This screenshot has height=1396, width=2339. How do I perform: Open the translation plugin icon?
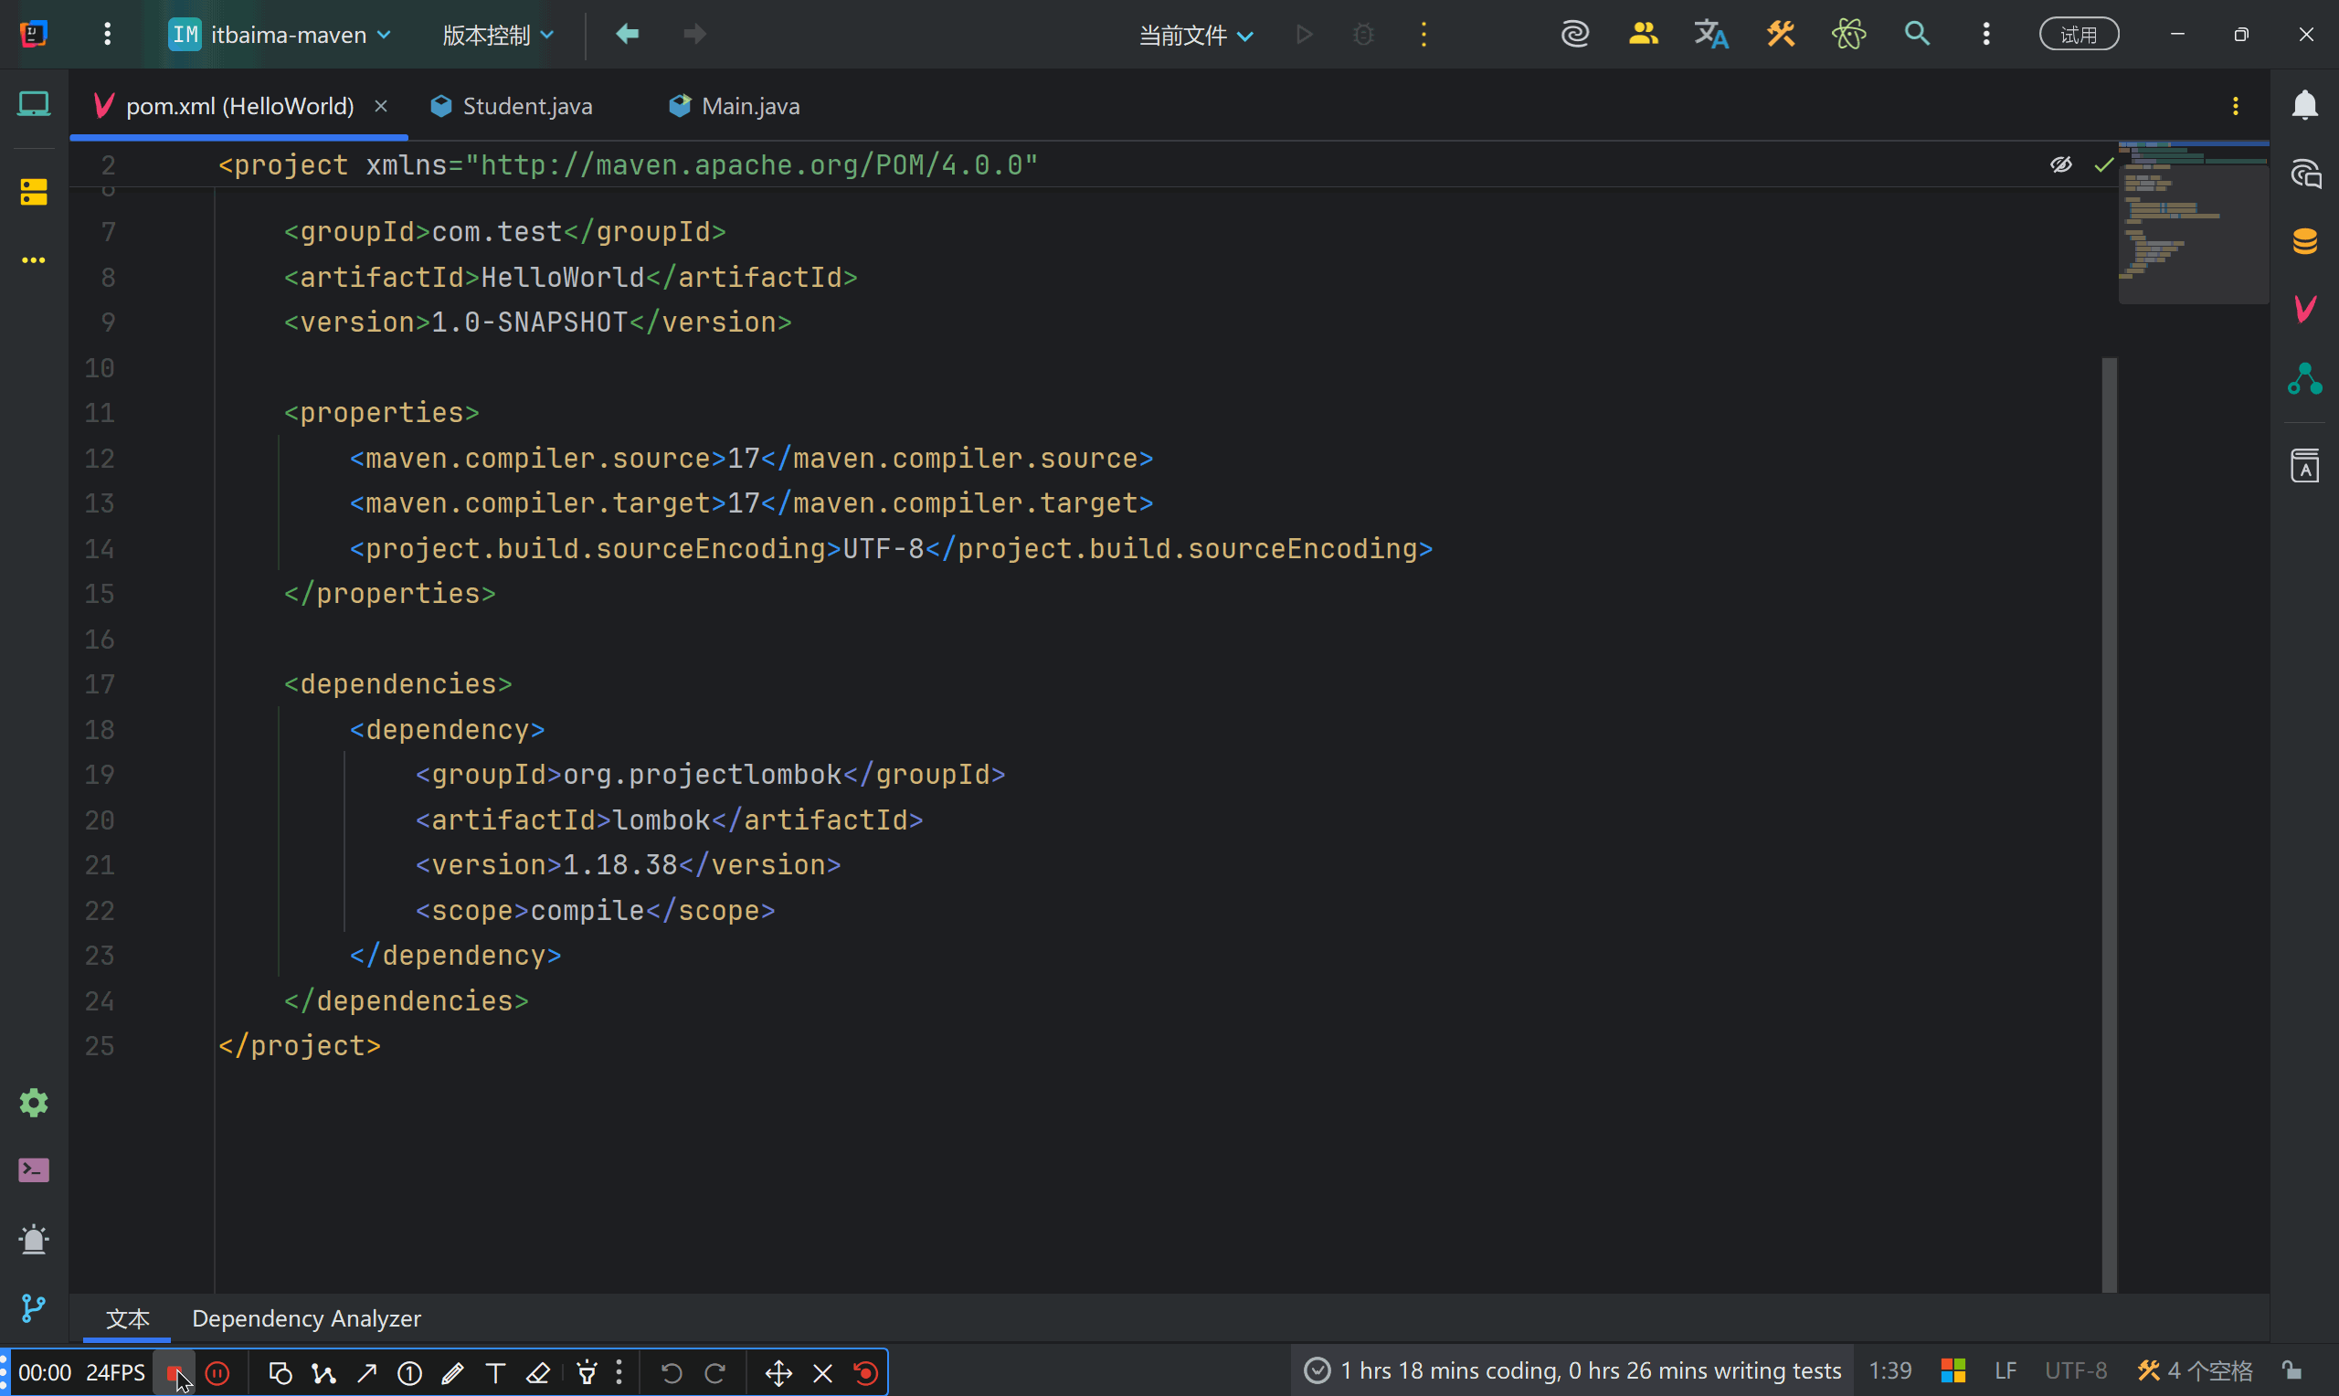1710,35
